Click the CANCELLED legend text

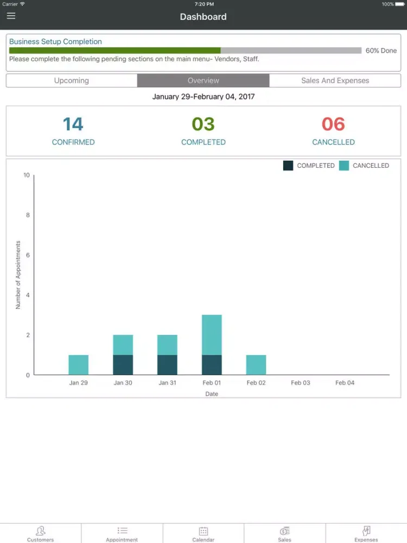tap(371, 166)
